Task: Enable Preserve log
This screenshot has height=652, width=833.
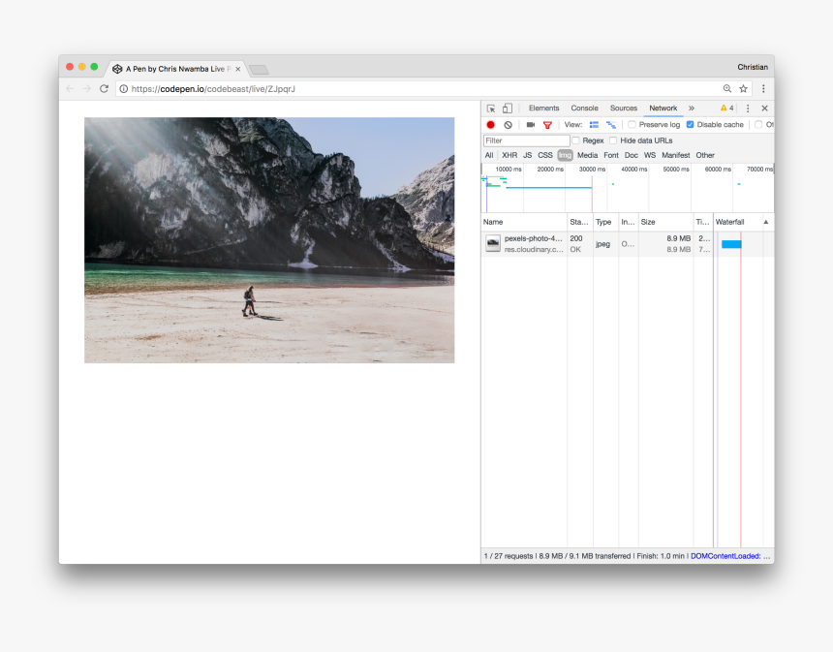Action: (630, 124)
